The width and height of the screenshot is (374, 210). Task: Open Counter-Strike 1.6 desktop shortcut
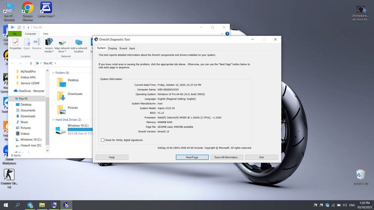click(9, 178)
